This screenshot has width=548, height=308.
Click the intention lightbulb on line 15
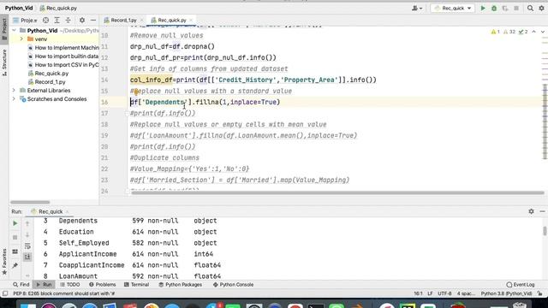click(135, 92)
